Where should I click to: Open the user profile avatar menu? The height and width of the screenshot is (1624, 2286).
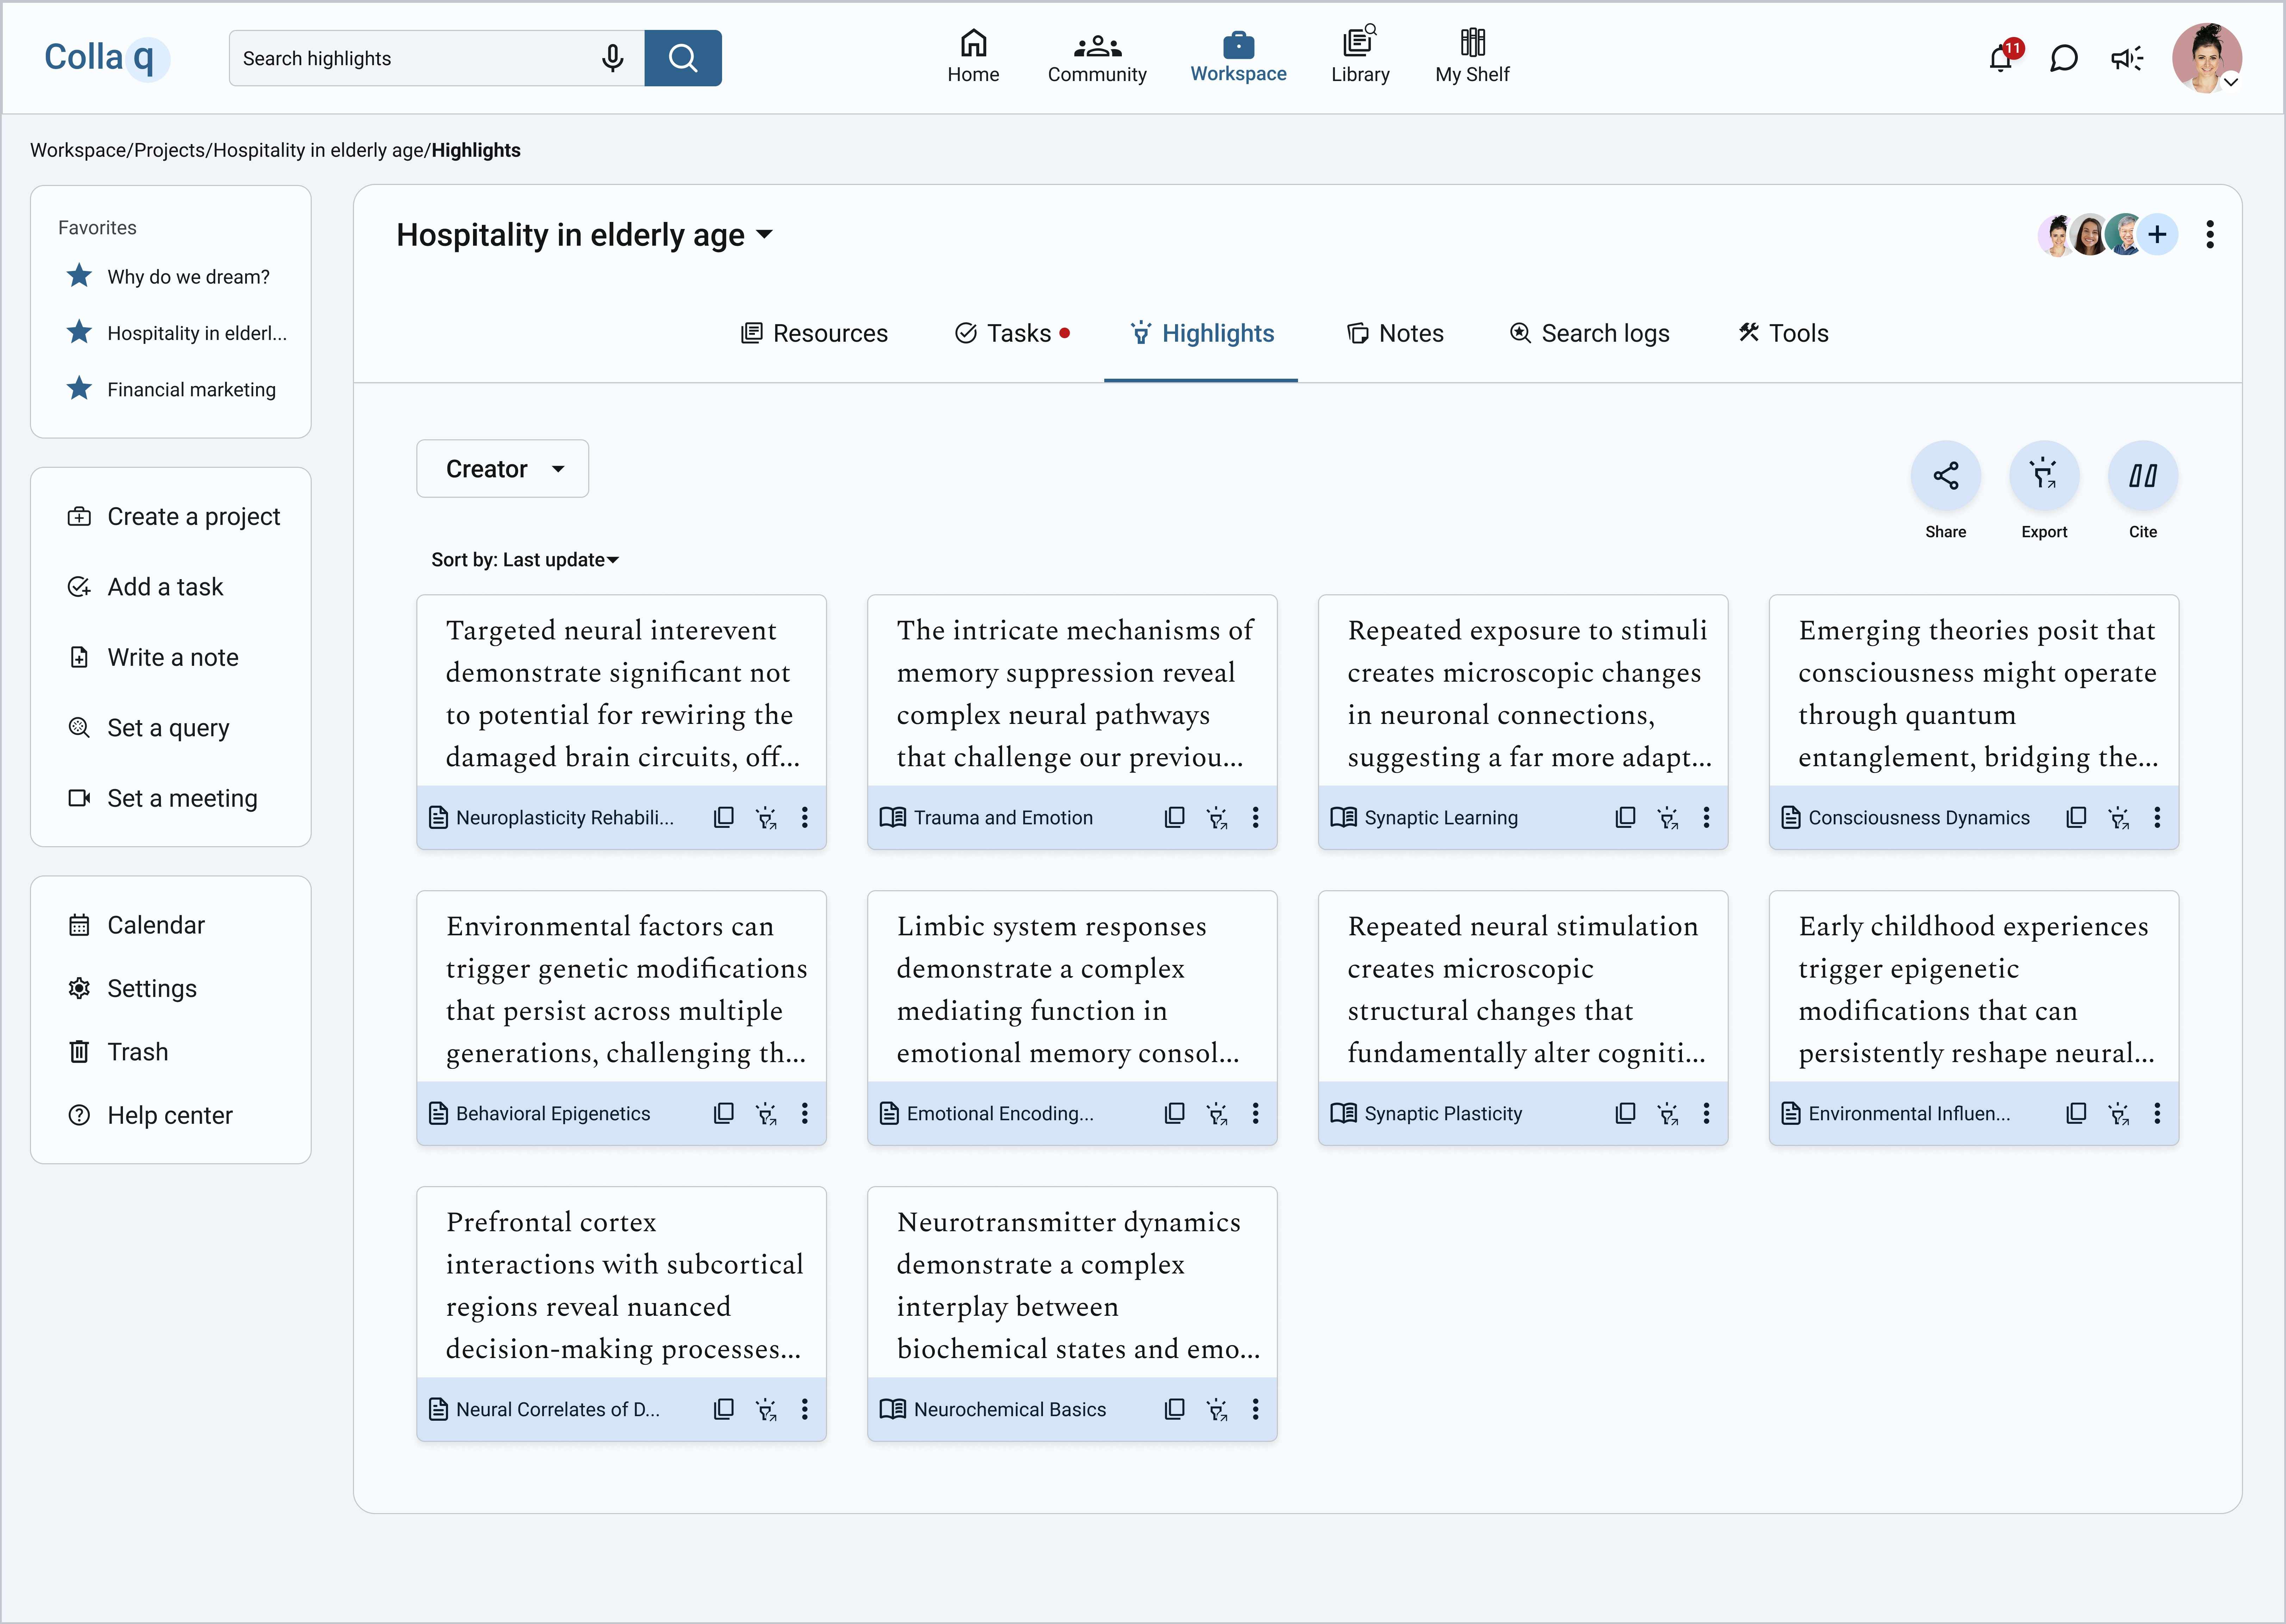2207,58
